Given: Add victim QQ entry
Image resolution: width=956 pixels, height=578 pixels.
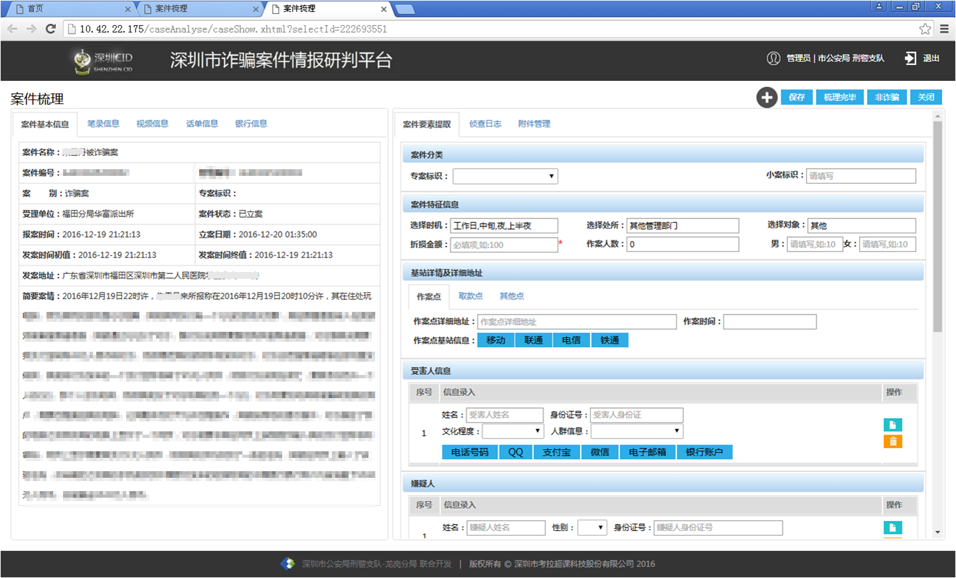Looking at the screenshot, I should pyautogui.click(x=516, y=452).
